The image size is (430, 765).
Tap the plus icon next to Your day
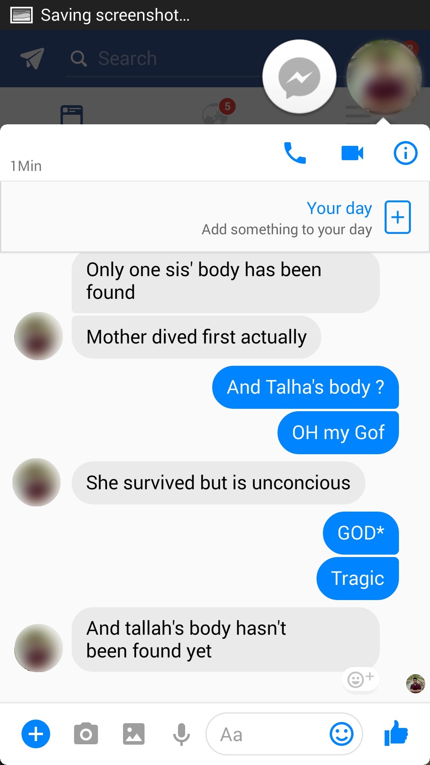pyautogui.click(x=397, y=217)
